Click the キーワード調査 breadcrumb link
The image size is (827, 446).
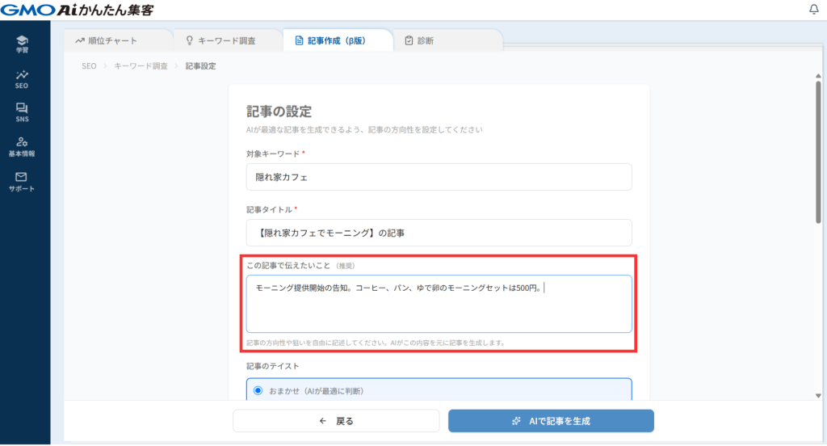[141, 65]
